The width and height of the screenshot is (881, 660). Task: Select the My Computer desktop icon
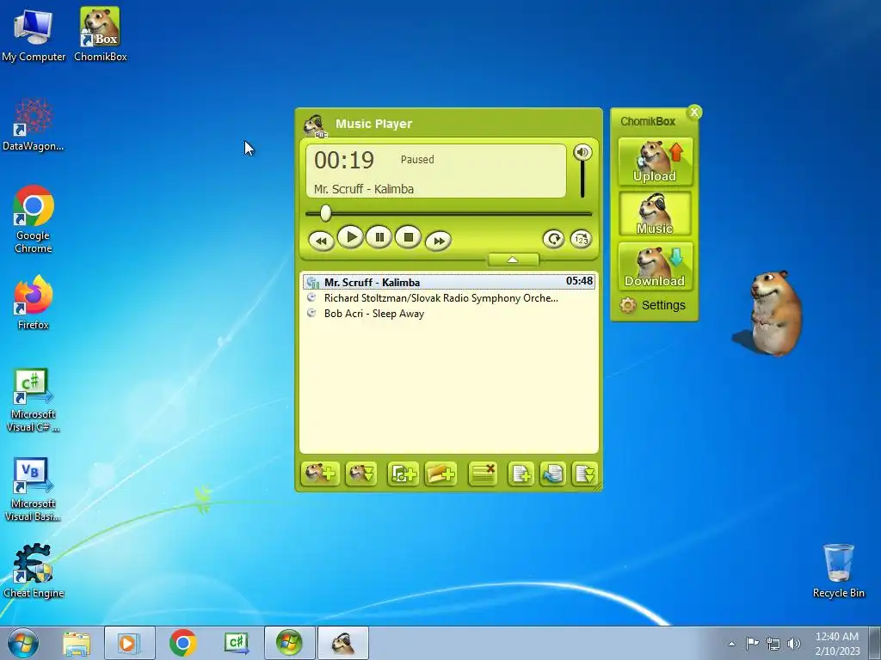click(34, 34)
